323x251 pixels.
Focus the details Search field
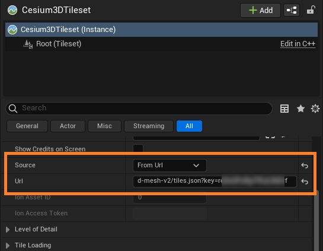[139, 108]
